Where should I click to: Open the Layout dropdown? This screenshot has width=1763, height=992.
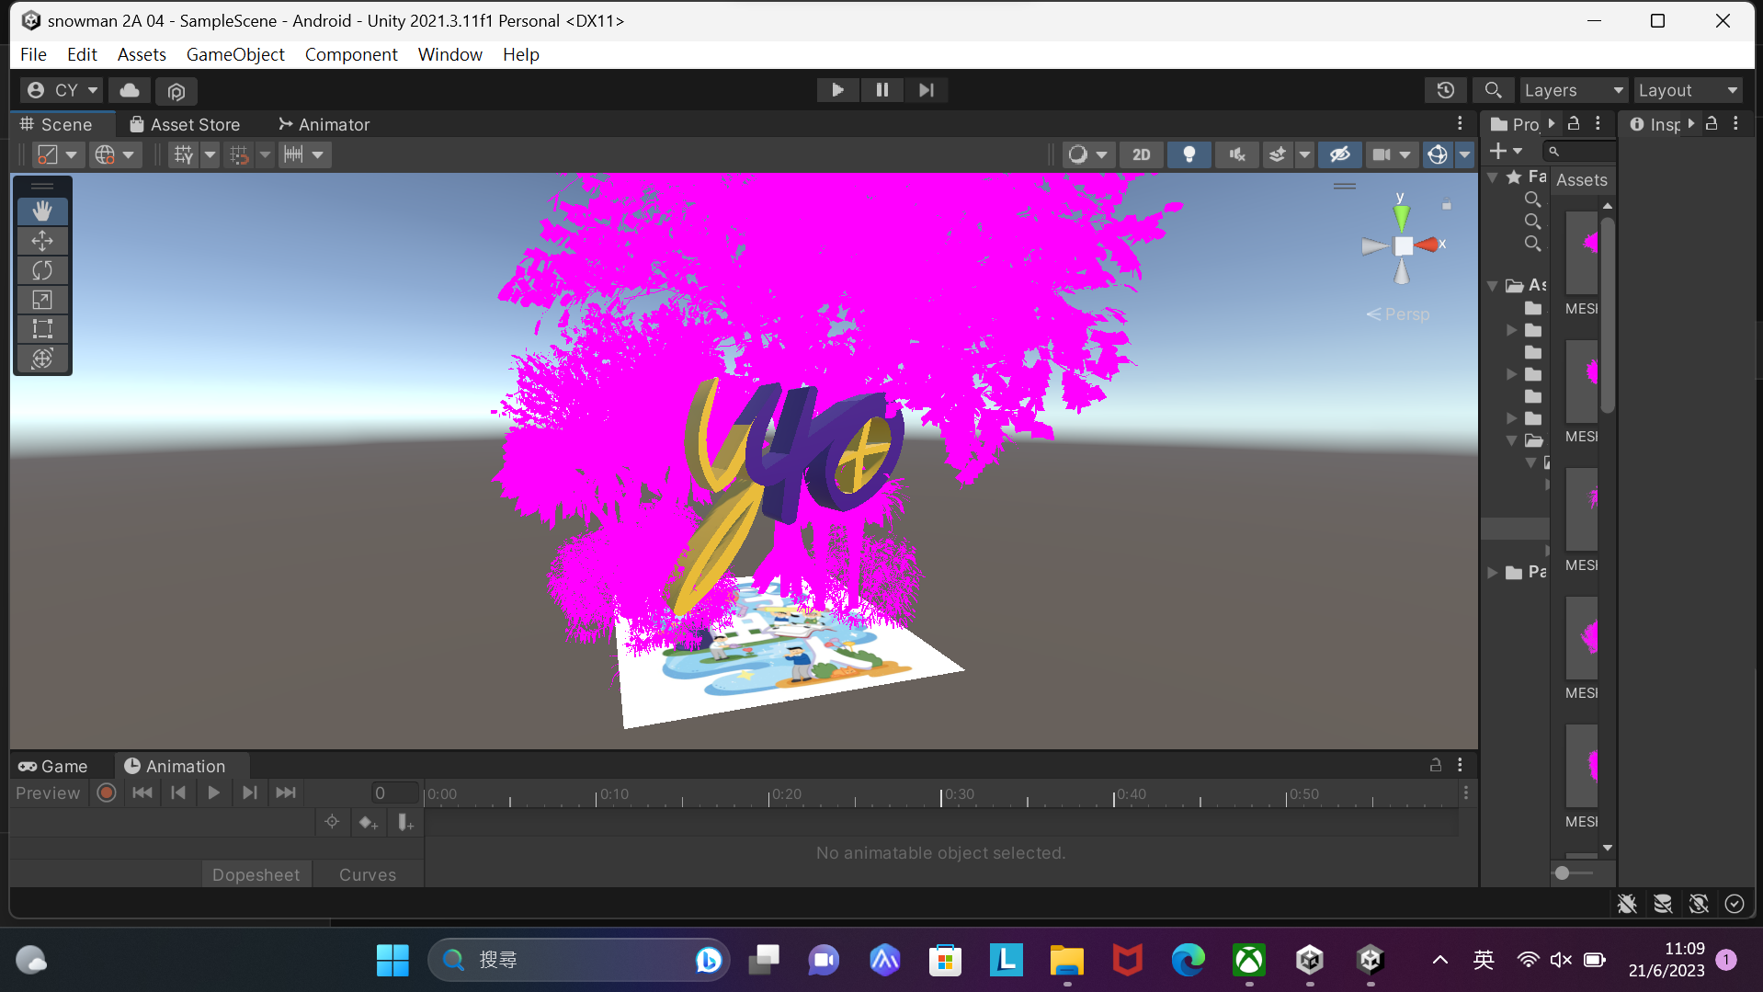click(1689, 90)
